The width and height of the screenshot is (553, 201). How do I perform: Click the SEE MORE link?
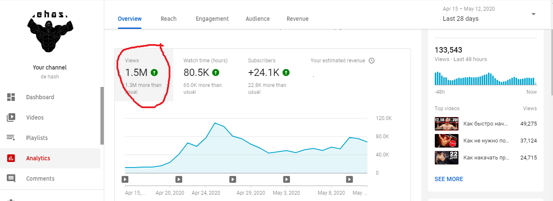(449, 179)
